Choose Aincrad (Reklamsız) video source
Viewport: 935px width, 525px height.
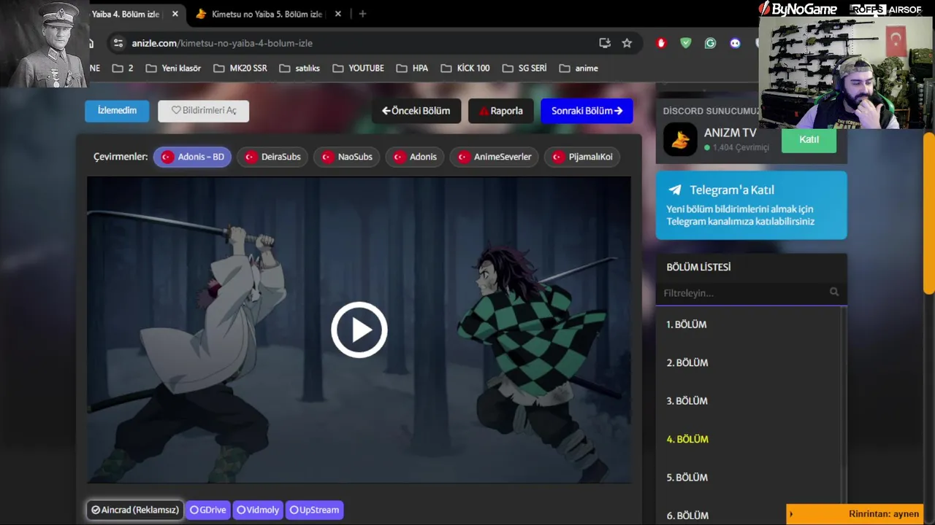pyautogui.click(x=135, y=510)
